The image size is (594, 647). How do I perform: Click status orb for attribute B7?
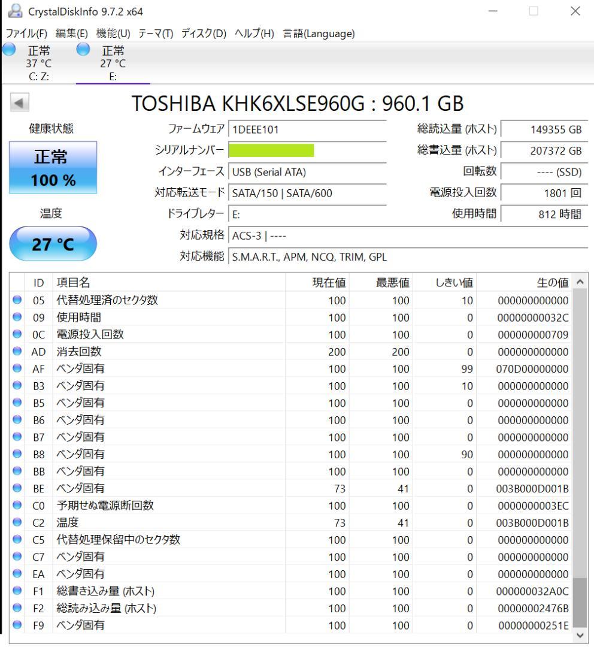(x=17, y=437)
